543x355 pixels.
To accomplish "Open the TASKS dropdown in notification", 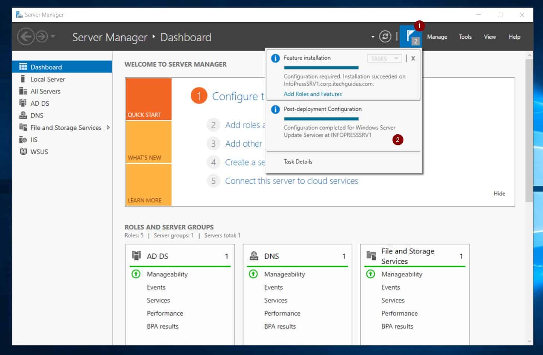I will tap(384, 58).
